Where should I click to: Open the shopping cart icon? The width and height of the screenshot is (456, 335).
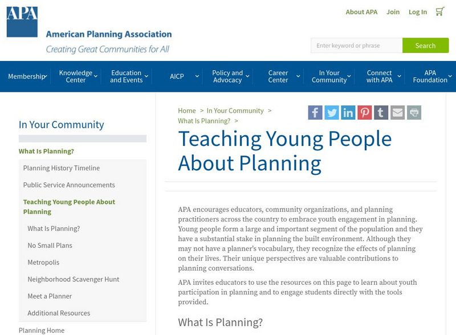click(440, 10)
